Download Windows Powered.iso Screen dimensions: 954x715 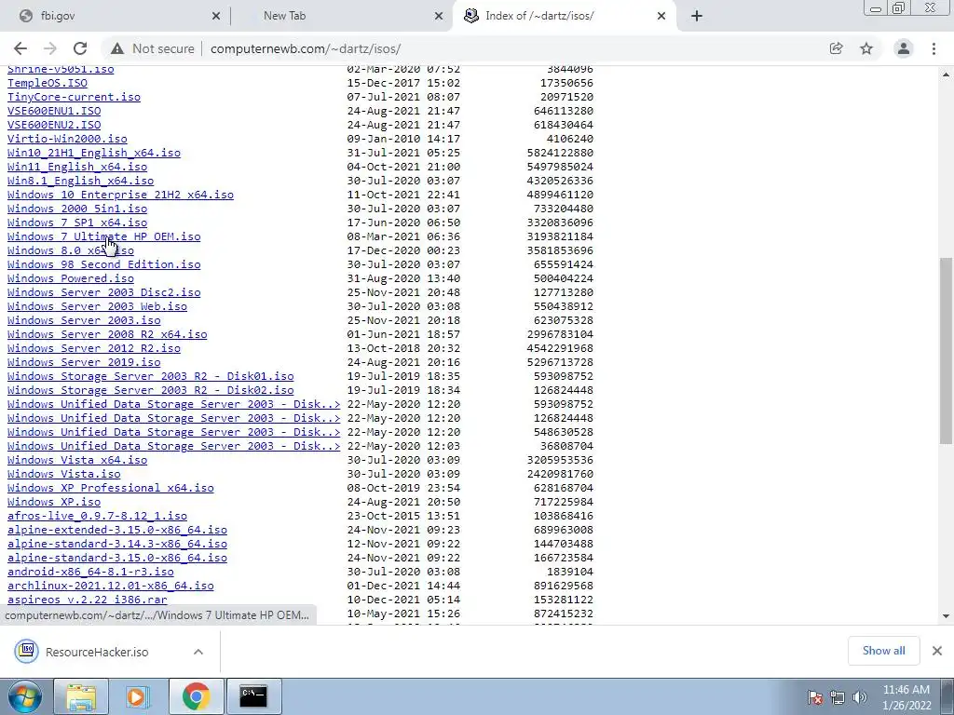coord(71,278)
